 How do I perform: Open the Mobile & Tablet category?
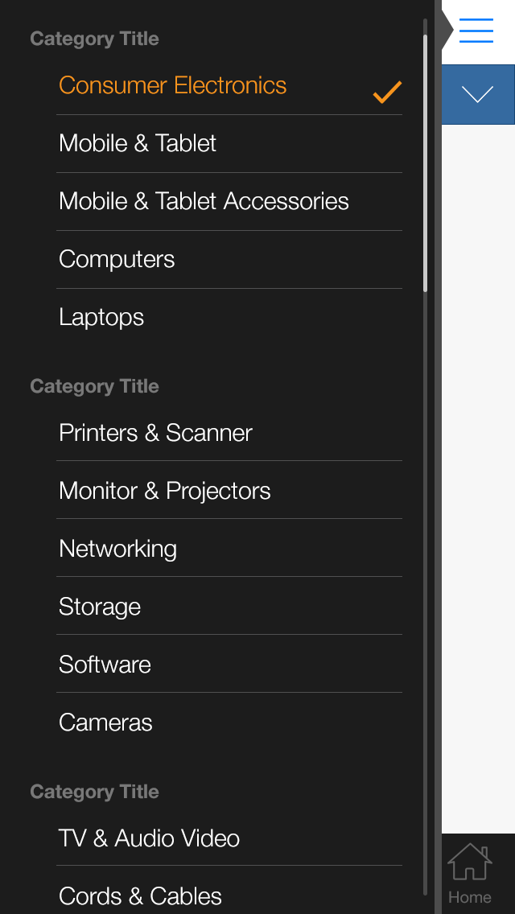coord(137,143)
